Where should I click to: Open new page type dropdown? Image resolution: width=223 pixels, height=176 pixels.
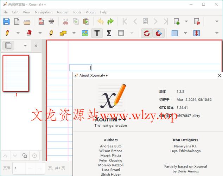[186, 21]
